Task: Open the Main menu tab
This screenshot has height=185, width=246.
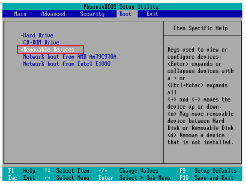Action: coord(20,14)
